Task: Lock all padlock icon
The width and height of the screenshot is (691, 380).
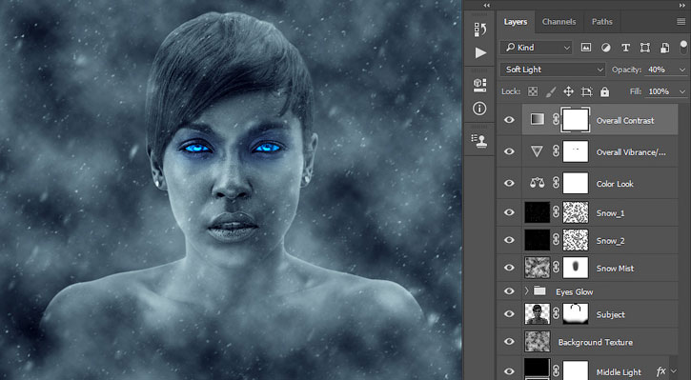Action: click(604, 91)
